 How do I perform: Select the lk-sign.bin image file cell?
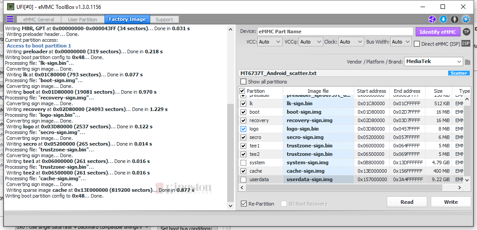(318, 103)
